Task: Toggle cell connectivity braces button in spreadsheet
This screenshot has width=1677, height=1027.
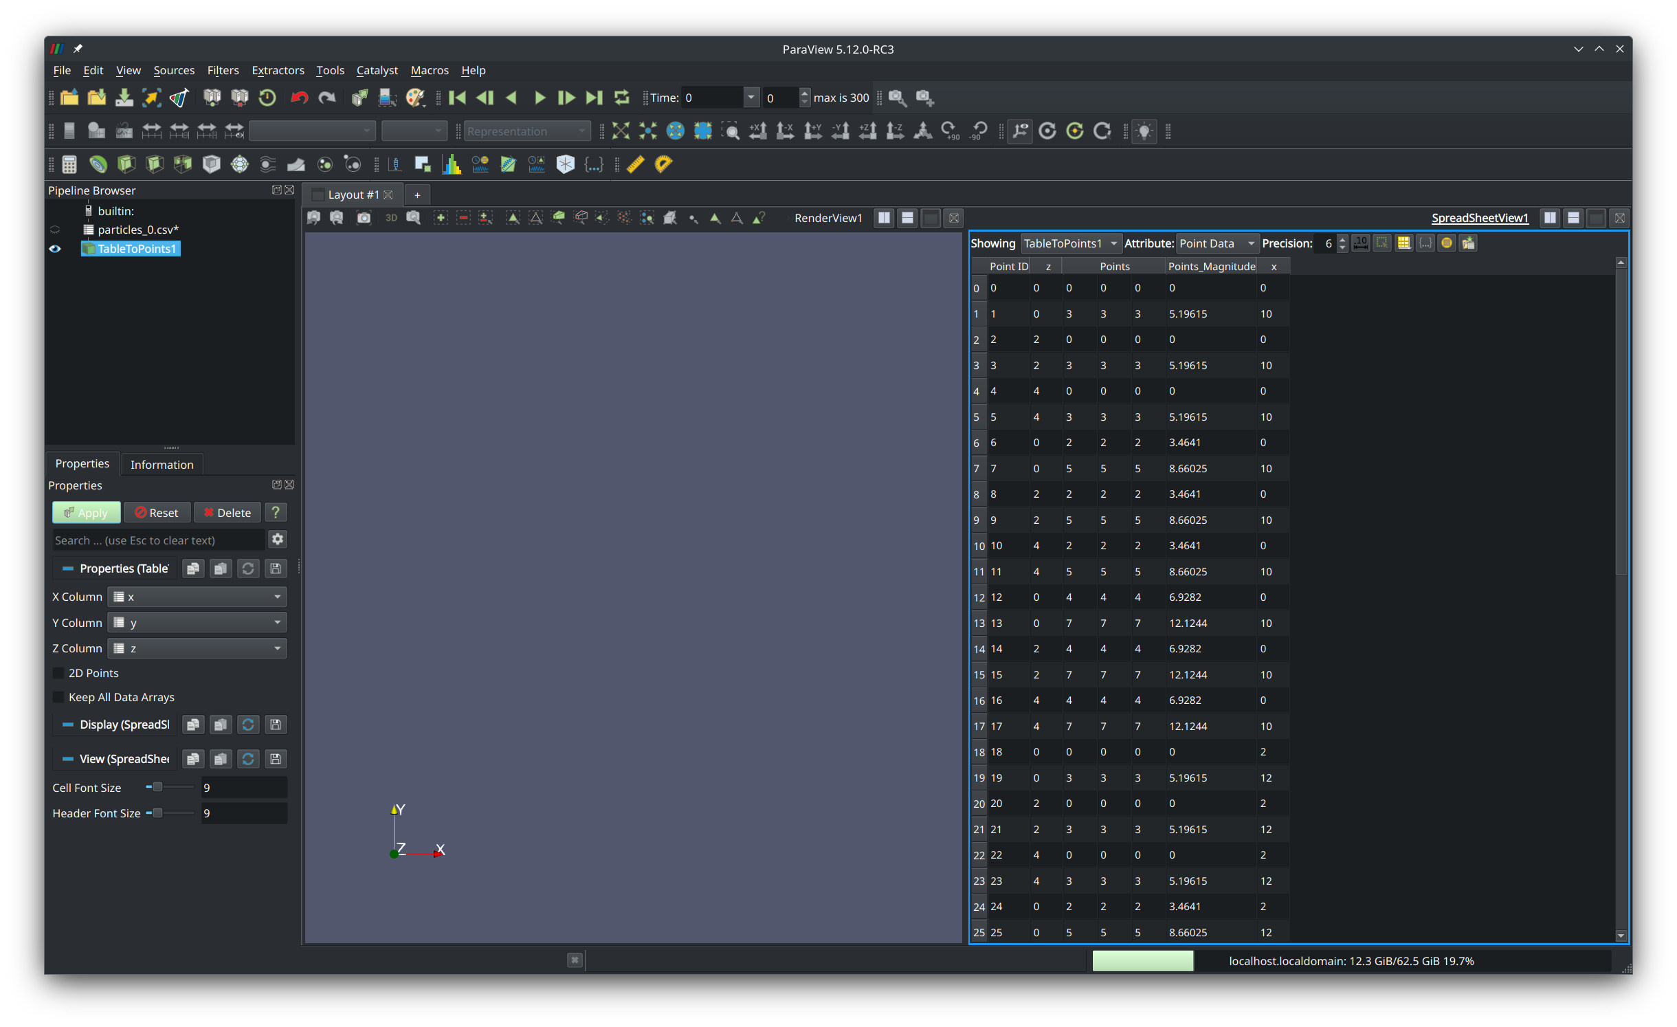Action: pos(1425,243)
